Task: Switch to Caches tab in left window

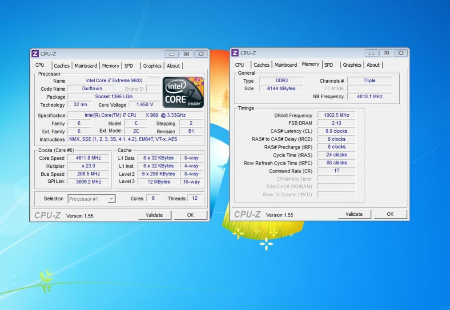Action: 62,66
